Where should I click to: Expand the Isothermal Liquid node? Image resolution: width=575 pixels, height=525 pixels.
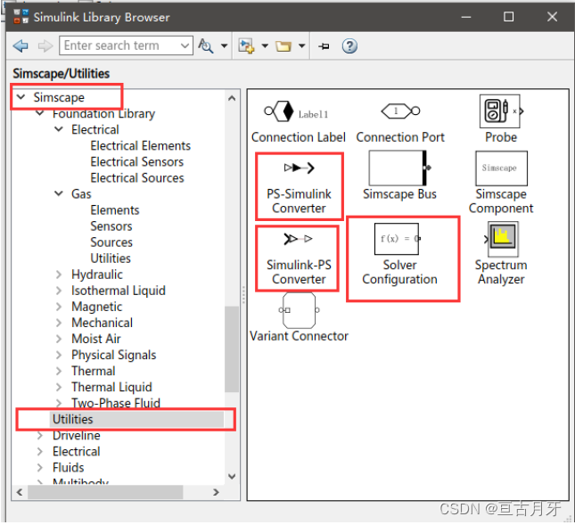pos(59,291)
